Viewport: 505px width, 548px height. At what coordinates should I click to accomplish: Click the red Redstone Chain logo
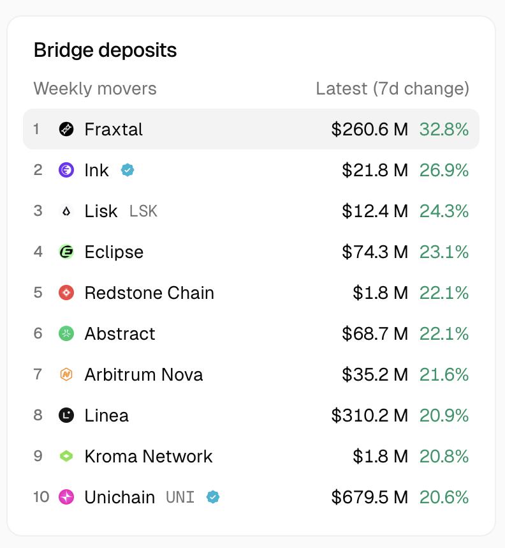[66, 293]
